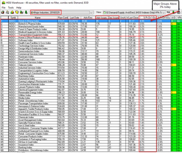Click the green cylinder icon right of View

(174, 12)
